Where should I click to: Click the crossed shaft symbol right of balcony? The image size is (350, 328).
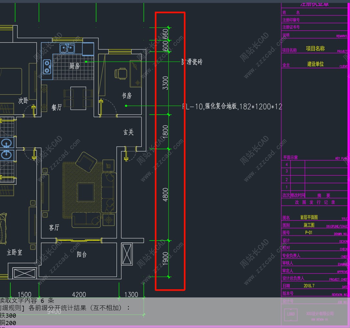[x=127, y=255]
